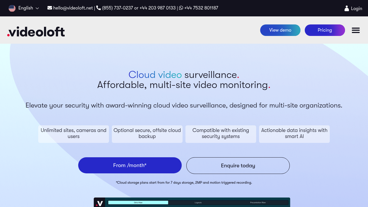Select 'Actionable data insights with smart AI' card

click(294, 134)
